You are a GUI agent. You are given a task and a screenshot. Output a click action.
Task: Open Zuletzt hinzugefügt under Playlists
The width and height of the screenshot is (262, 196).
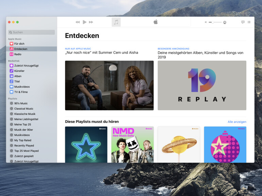point(32,161)
